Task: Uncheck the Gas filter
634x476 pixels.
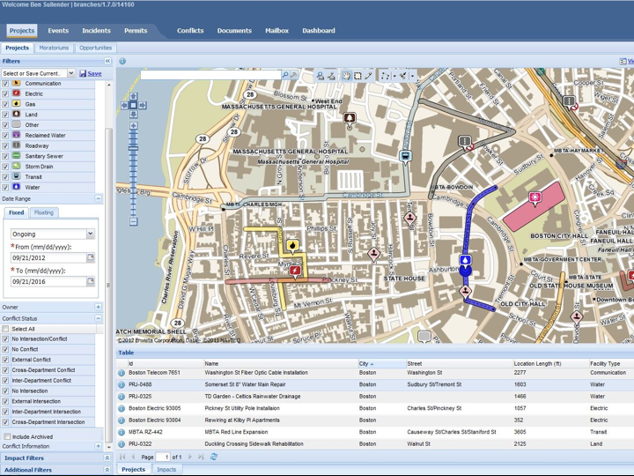Action: click(x=5, y=104)
